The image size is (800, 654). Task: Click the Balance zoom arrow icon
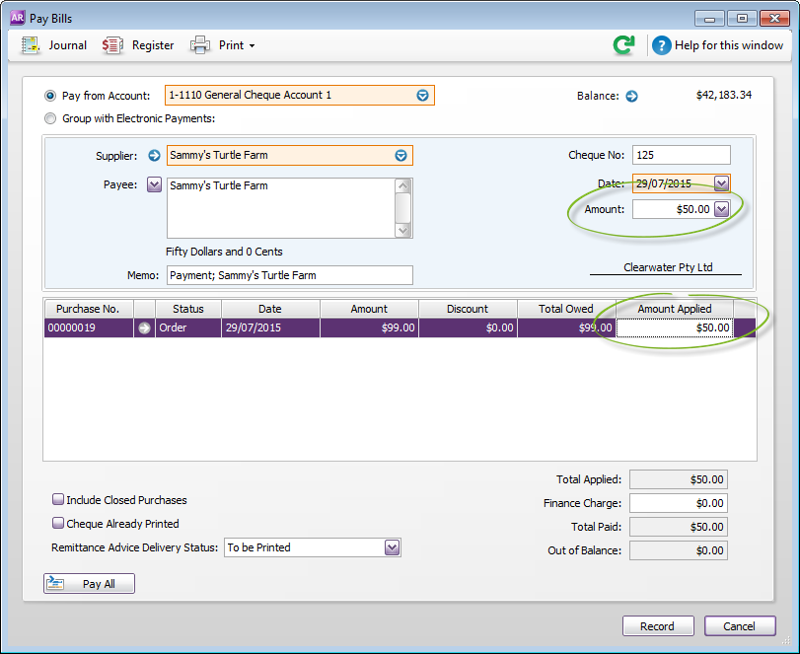[632, 97]
